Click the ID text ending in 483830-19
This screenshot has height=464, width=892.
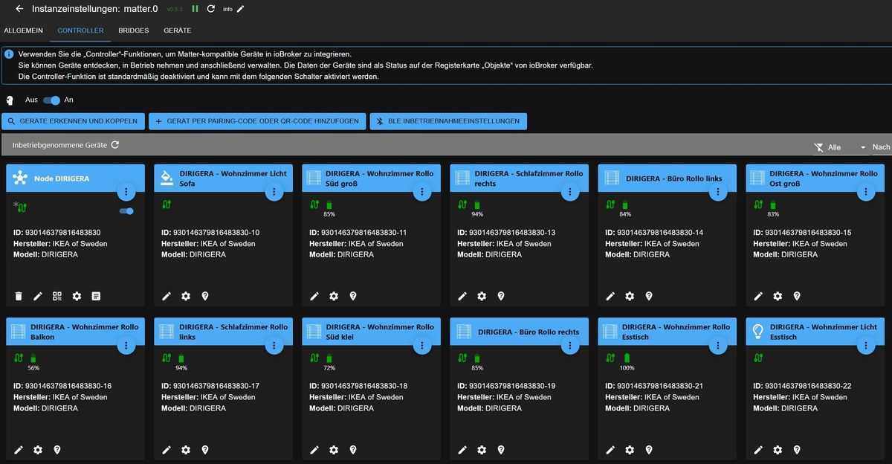[506, 386]
